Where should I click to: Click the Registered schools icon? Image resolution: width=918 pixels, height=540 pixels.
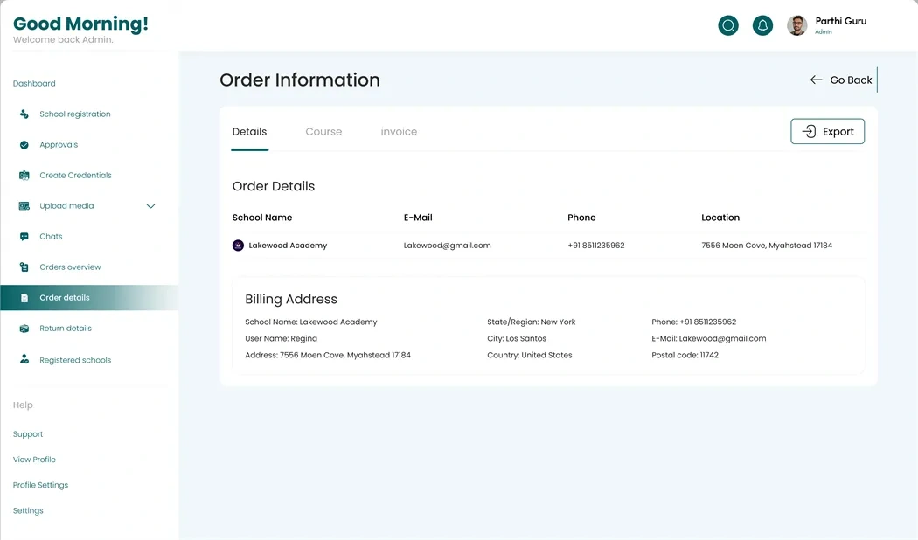pyautogui.click(x=24, y=359)
